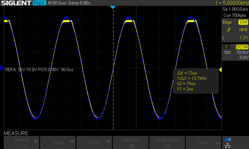
Task: Click the DC1M coupling badge
Action: coord(242,47)
